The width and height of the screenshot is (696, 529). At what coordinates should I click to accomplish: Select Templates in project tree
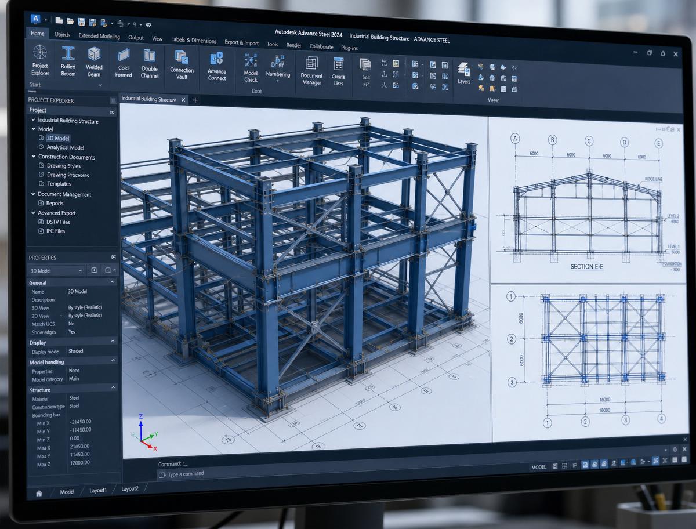coord(59,184)
